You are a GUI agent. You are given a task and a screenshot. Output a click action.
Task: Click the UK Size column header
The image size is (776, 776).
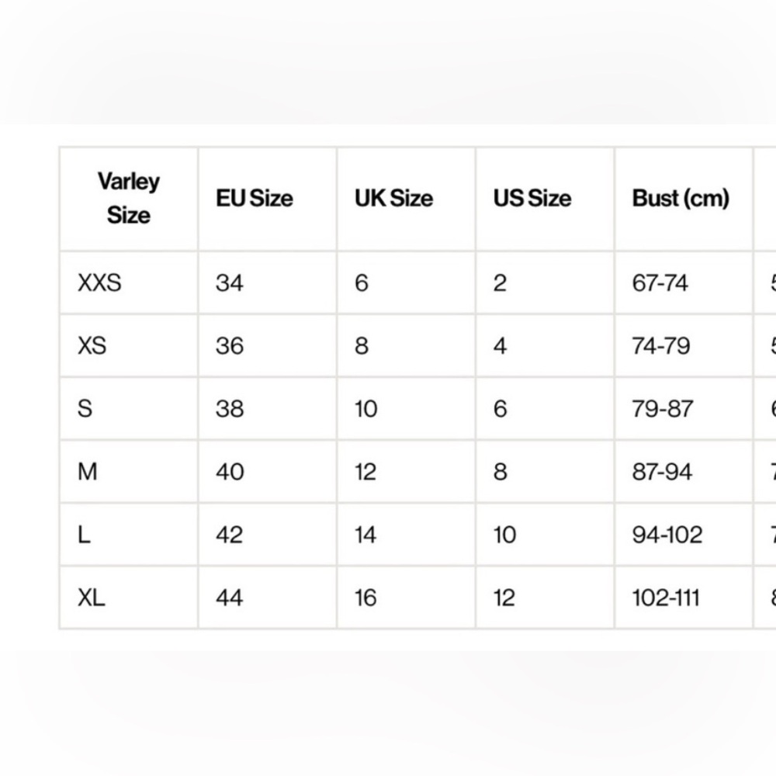(393, 198)
